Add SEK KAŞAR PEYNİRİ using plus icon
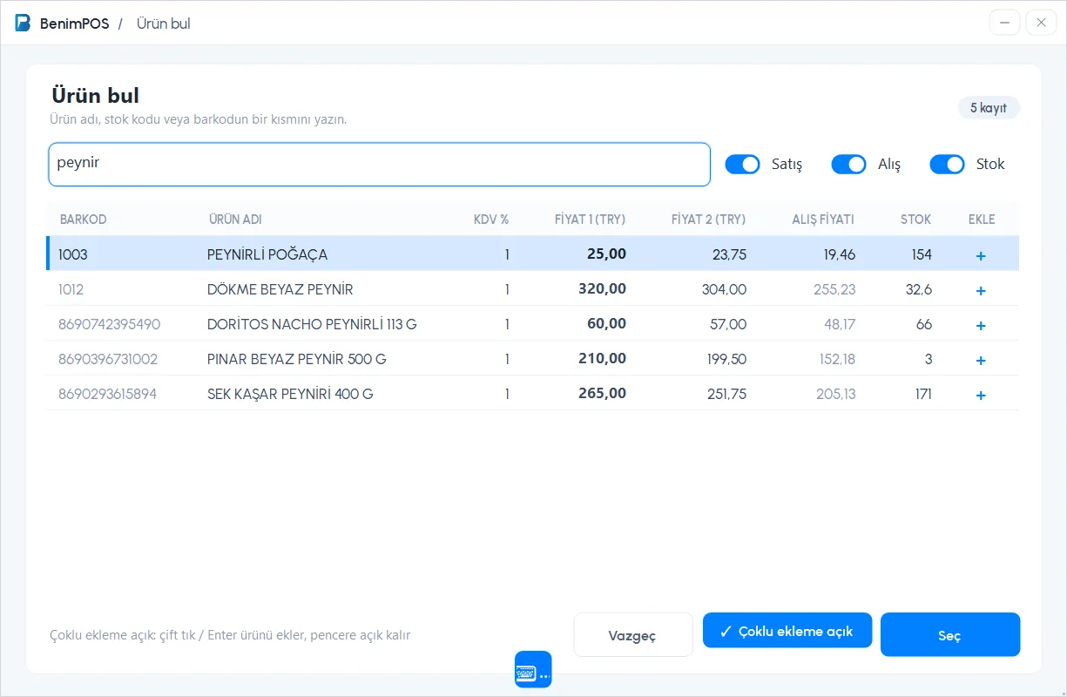 (x=981, y=395)
